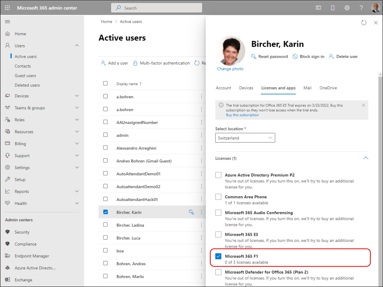The width and height of the screenshot is (383, 287).
Task: Open more actions for a.bohren first row
Action: 201,96
